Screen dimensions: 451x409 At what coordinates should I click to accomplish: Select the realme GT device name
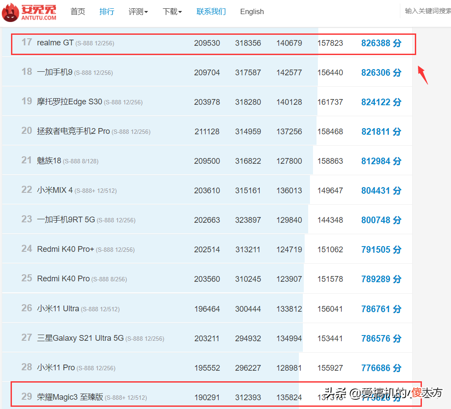coord(55,43)
